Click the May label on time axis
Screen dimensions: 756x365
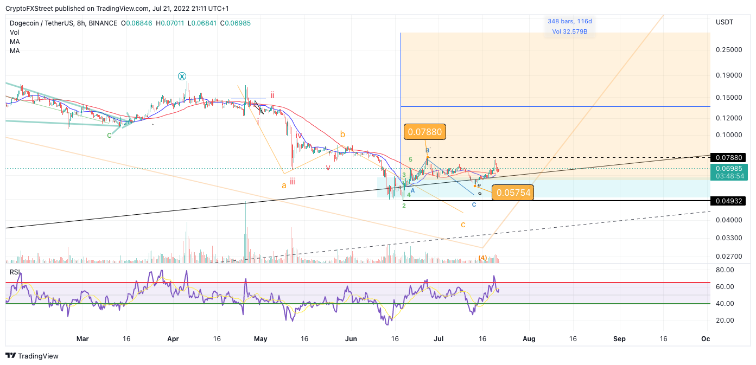(x=261, y=339)
